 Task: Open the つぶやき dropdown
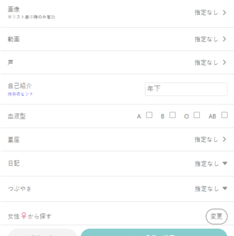[211, 189]
